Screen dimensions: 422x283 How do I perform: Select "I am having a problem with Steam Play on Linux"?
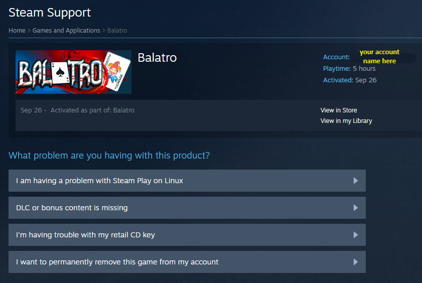click(x=99, y=181)
